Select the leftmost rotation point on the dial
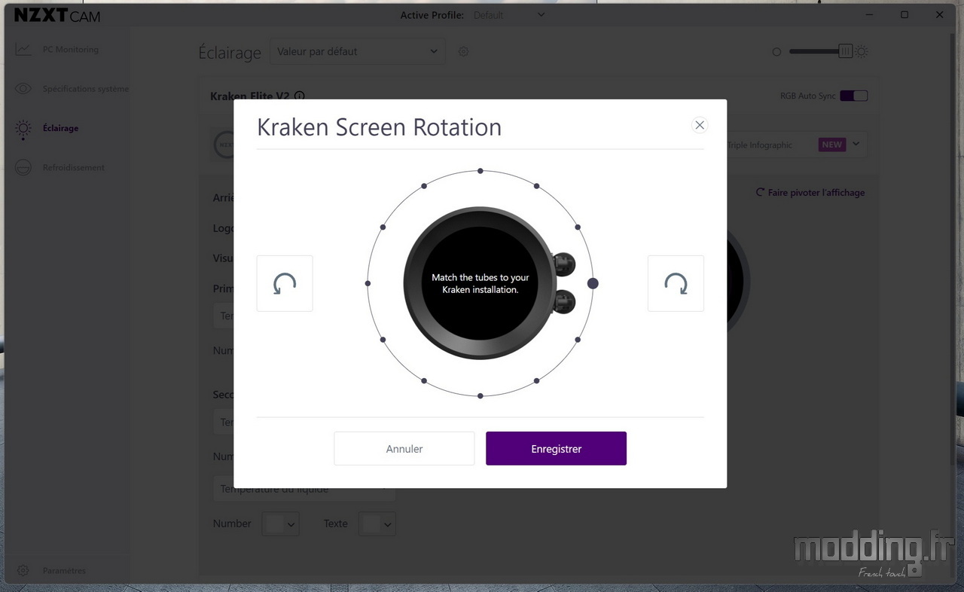 (368, 283)
